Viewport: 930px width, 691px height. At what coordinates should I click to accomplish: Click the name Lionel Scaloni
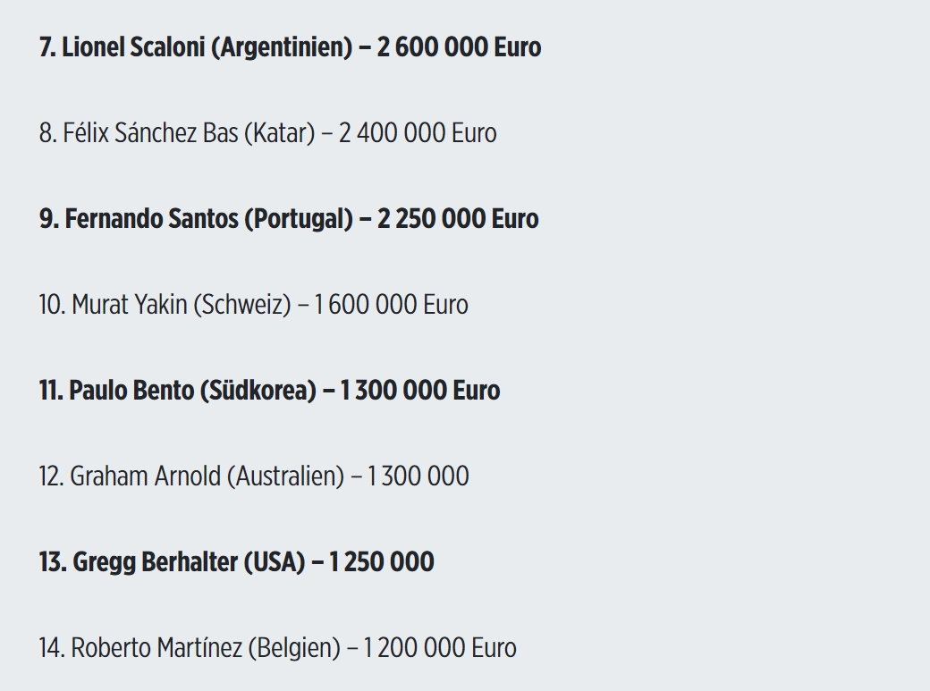point(133,46)
